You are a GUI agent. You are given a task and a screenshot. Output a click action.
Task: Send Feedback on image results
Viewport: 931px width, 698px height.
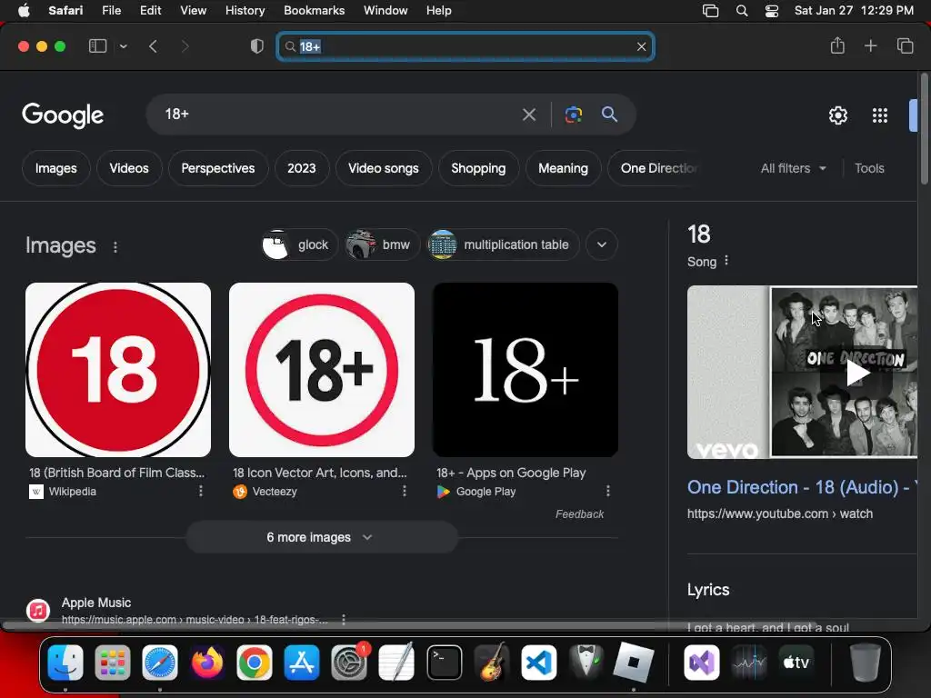click(x=579, y=514)
